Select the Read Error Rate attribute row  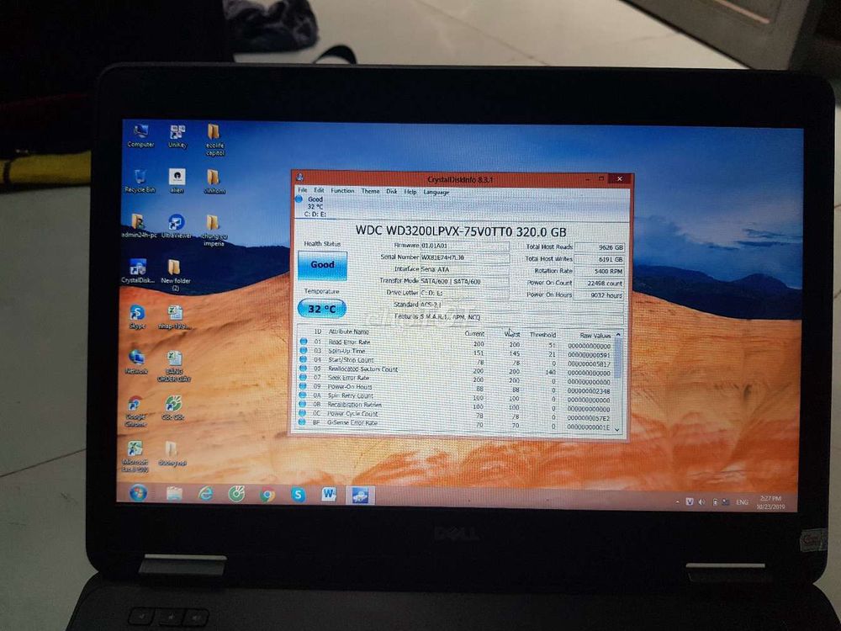click(456, 342)
